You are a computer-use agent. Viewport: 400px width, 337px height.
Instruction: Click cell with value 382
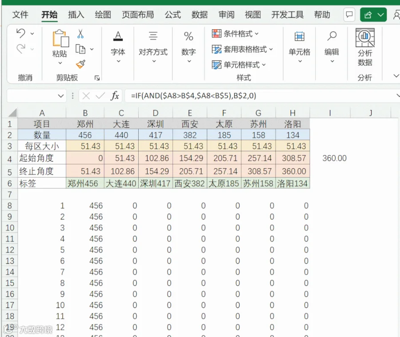(190, 135)
